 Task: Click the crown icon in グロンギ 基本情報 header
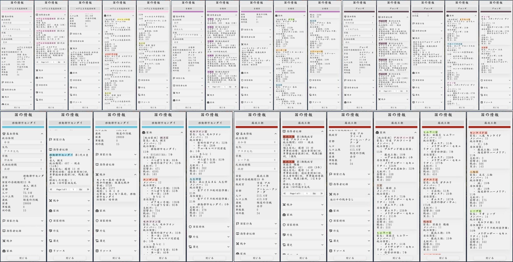(345, 16)
